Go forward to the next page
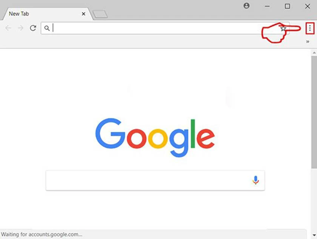This screenshot has width=317, height=239. pos(20,28)
